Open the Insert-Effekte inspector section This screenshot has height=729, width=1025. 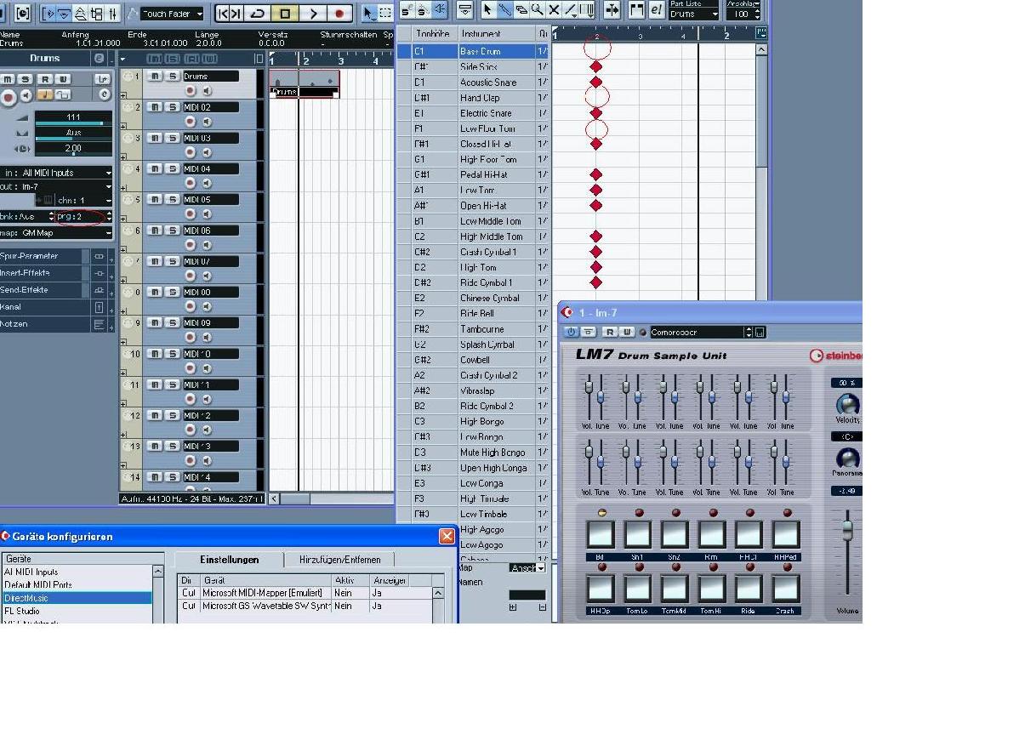[x=45, y=273]
